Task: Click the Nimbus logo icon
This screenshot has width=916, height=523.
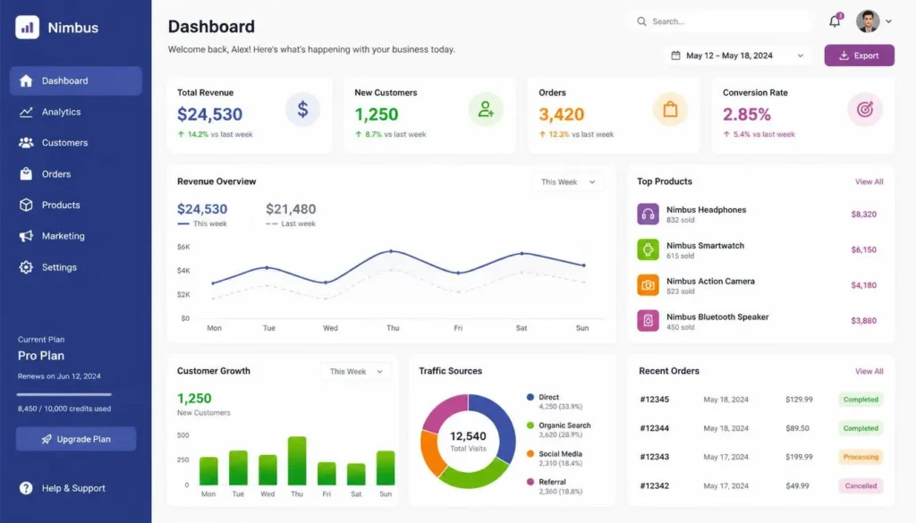Action: pos(27,27)
